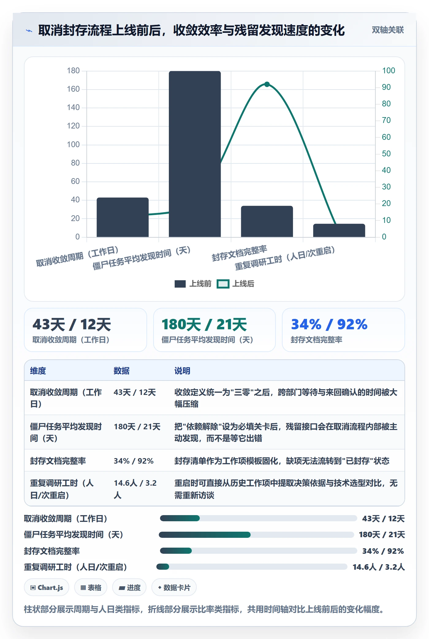Select the Chart.js chip

tap(47, 587)
